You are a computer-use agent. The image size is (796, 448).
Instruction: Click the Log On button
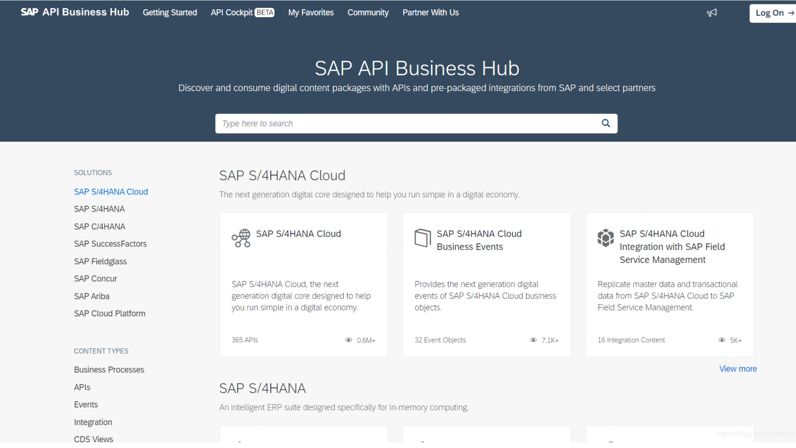[x=773, y=13]
